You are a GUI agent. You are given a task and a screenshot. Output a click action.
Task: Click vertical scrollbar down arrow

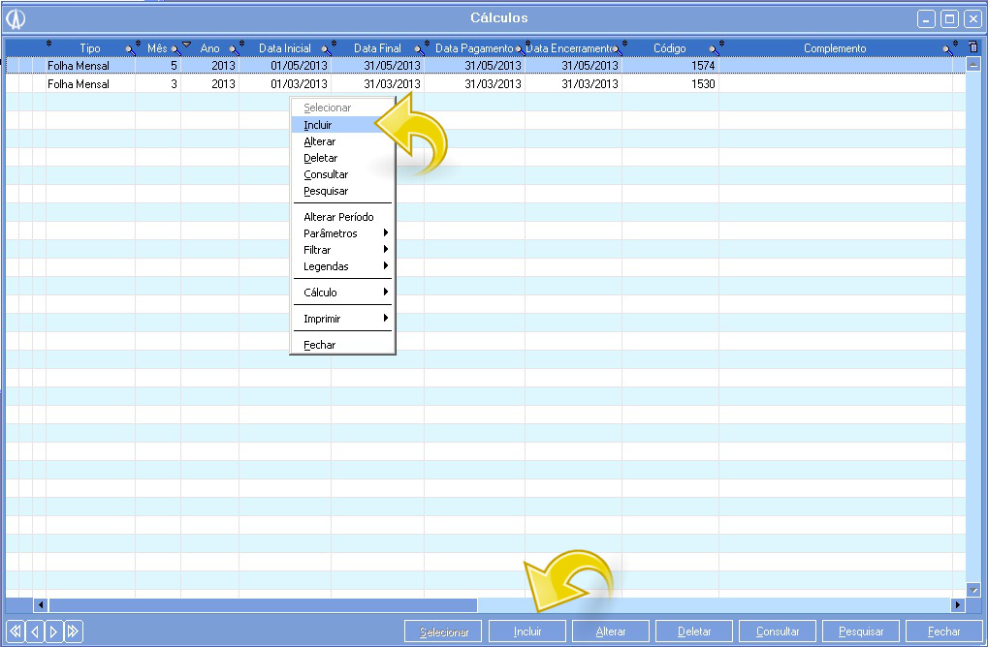(973, 590)
